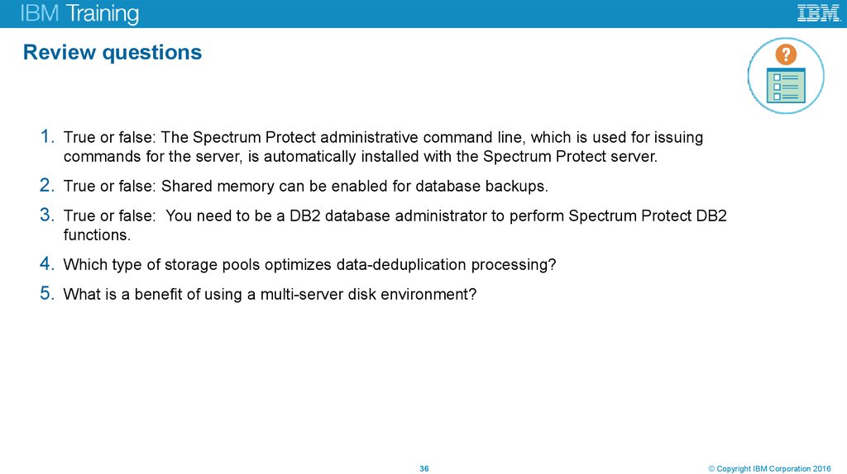The width and height of the screenshot is (847, 474).
Task: Click the number 4 list marker
Action: pyautogui.click(x=47, y=264)
